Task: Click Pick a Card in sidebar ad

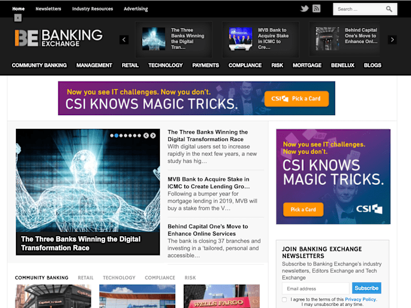Action: click(x=303, y=209)
